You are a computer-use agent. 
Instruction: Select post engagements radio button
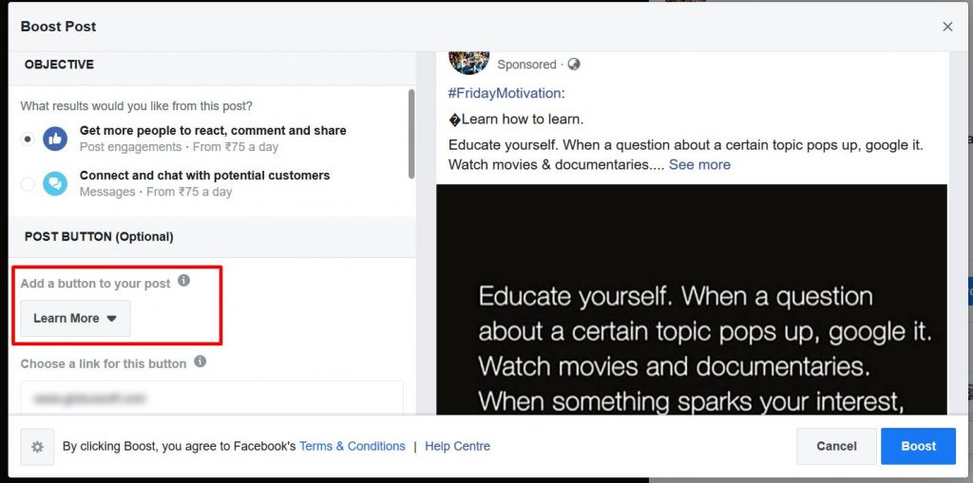pyautogui.click(x=28, y=139)
